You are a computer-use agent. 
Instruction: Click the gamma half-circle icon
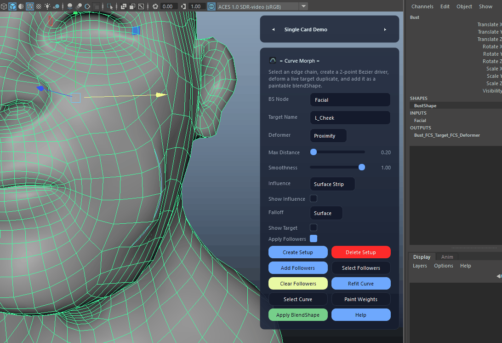183,6
